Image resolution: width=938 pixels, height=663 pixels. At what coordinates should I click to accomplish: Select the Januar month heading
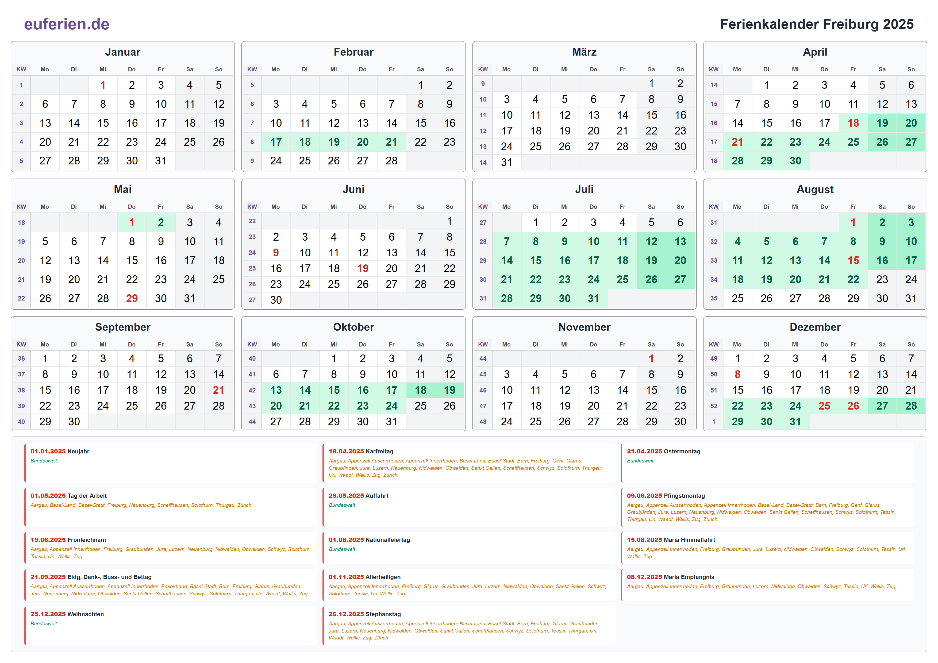(x=122, y=52)
